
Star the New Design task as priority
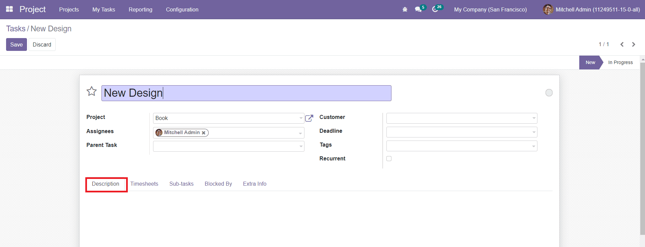pos(92,91)
